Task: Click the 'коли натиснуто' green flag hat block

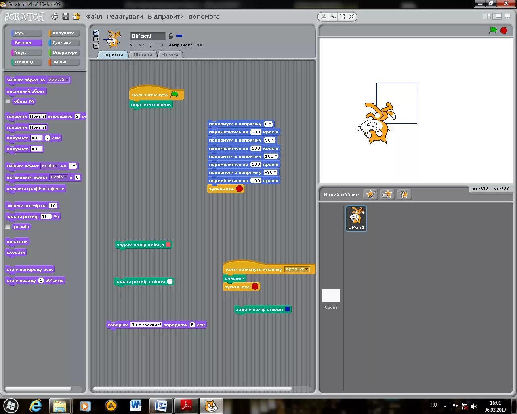Action: coord(156,94)
